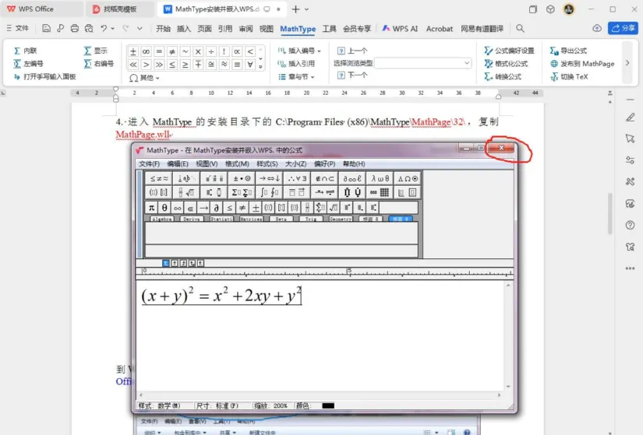
Task: Click 发布到 MathPage
Action: tap(582, 64)
